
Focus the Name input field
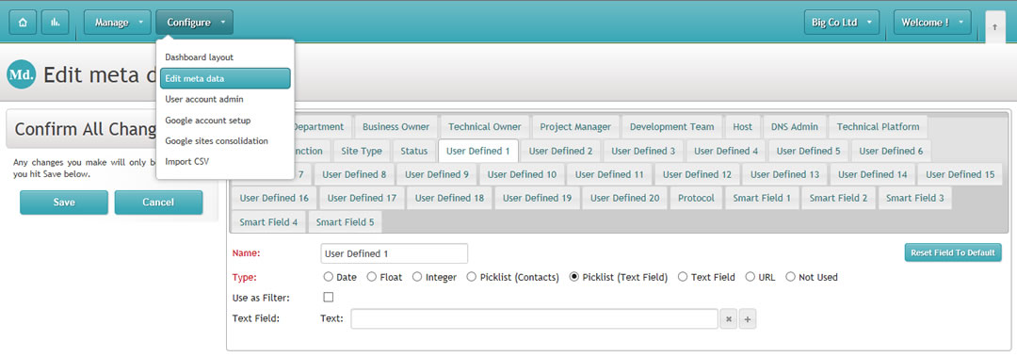[394, 253]
